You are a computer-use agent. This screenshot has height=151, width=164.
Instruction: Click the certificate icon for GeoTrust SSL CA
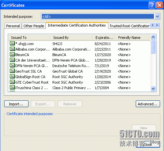pyautogui.click(x=12, y=71)
